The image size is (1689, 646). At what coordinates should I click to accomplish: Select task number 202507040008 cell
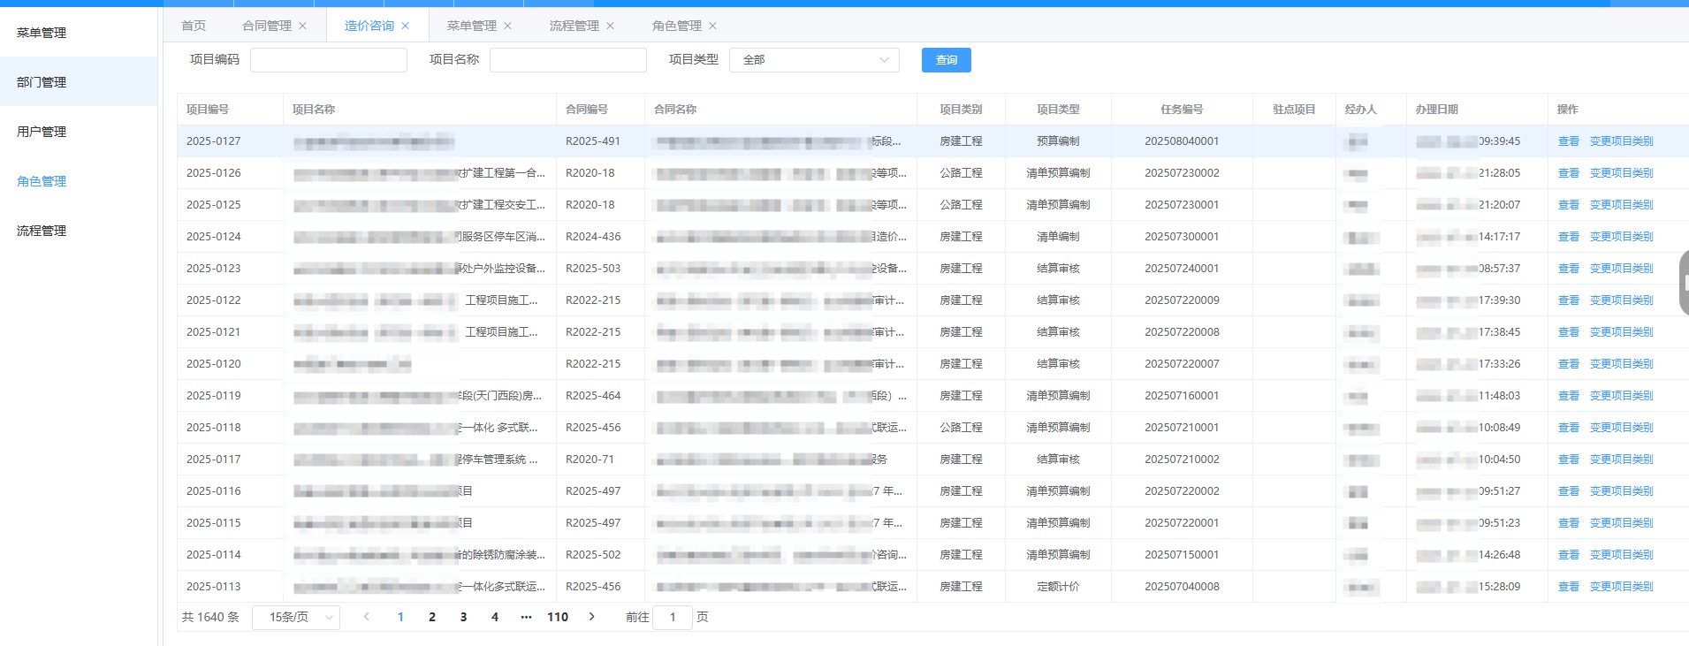click(x=1182, y=587)
